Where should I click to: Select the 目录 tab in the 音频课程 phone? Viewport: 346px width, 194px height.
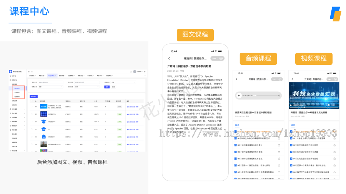pos(237,125)
